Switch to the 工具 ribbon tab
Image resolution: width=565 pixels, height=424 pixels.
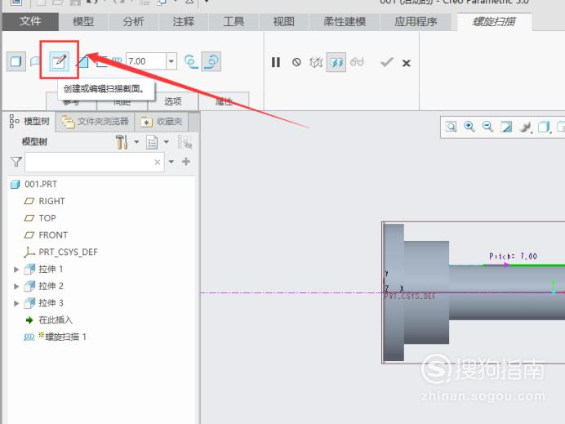[234, 21]
